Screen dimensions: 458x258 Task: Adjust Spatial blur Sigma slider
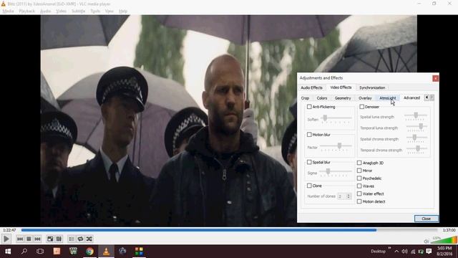tap(336, 172)
